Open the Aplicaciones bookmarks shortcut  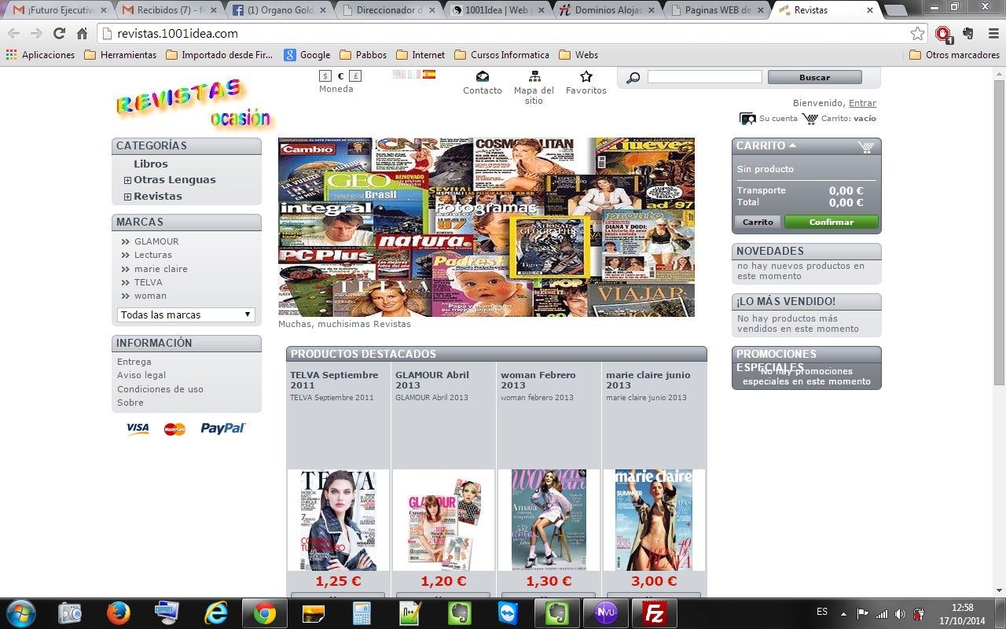(x=40, y=55)
